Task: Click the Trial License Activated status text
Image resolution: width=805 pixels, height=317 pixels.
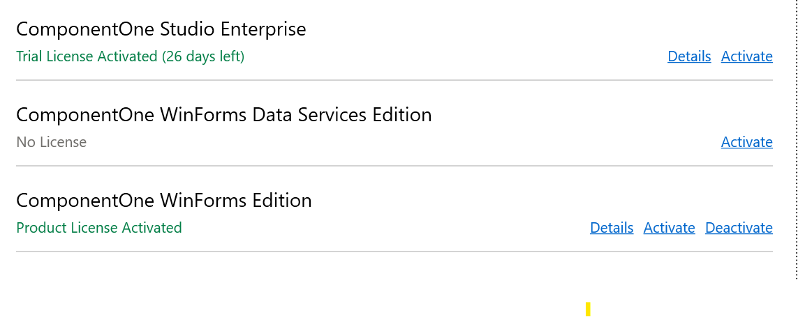Action: pyautogui.click(x=87, y=56)
